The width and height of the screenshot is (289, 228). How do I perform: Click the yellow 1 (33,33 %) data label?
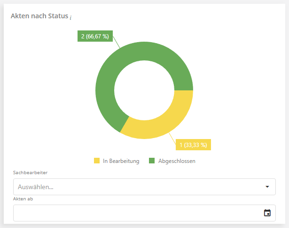(193, 145)
